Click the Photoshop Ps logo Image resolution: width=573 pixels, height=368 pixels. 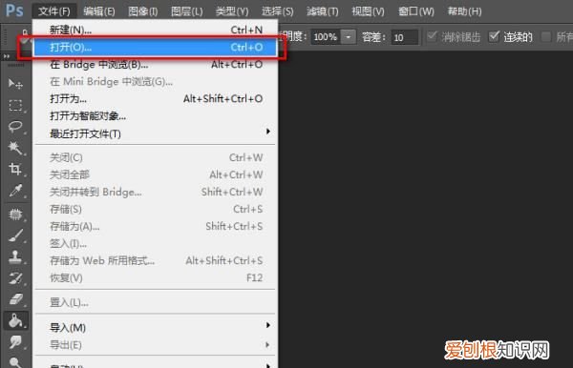14,10
